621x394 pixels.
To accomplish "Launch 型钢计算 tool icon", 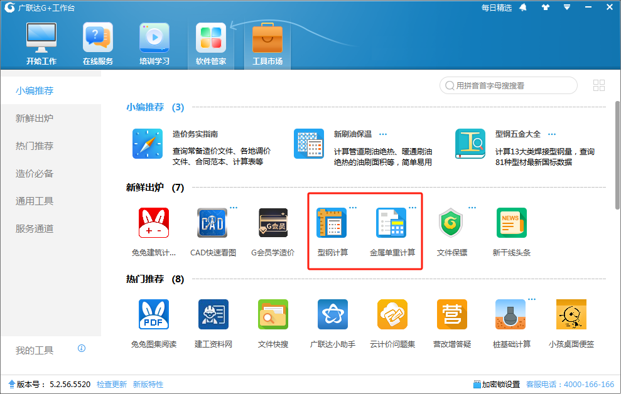I will tap(332, 223).
